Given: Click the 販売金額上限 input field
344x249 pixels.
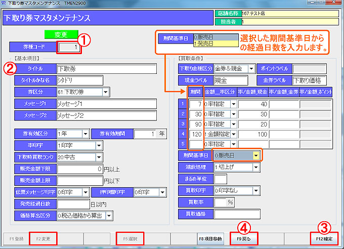Looking at the screenshot, I should pyautogui.click(x=79, y=181).
